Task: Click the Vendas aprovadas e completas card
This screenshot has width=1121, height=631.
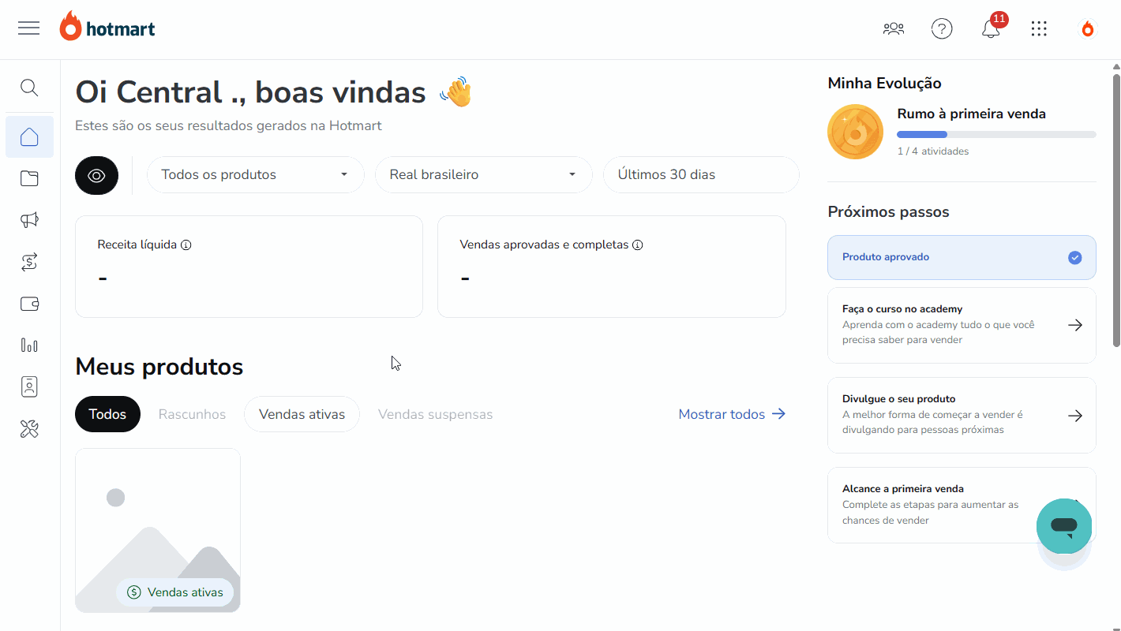Action: coord(612,267)
